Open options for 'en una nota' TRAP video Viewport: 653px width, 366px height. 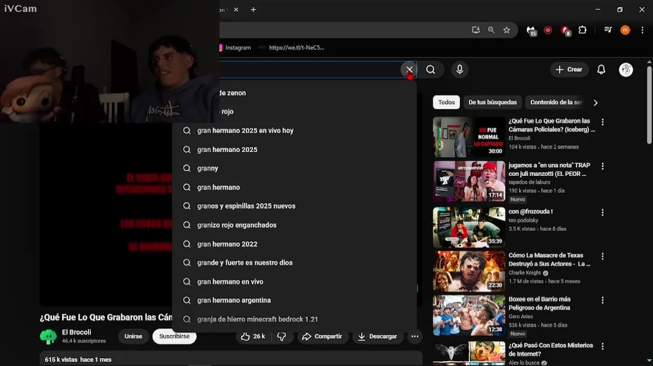tap(603, 166)
